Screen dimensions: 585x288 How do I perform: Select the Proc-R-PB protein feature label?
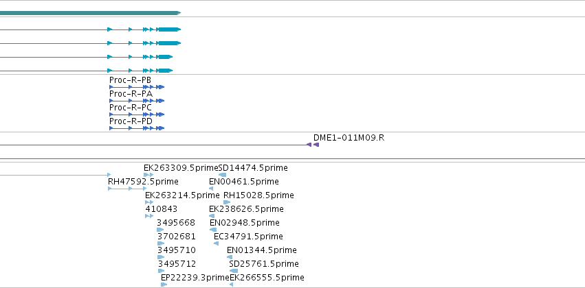pyautogui.click(x=130, y=80)
